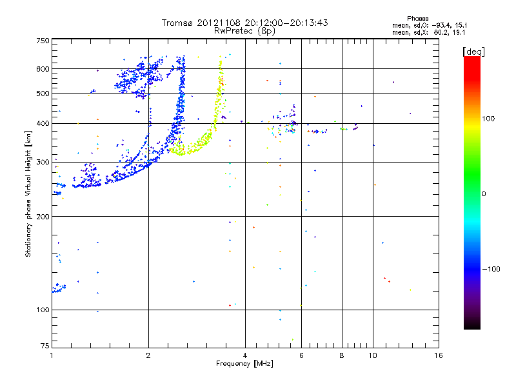This screenshot has width=516, height=387.
Task: Pick the black bottom of the phase colorbar
Action: [472, 325]
